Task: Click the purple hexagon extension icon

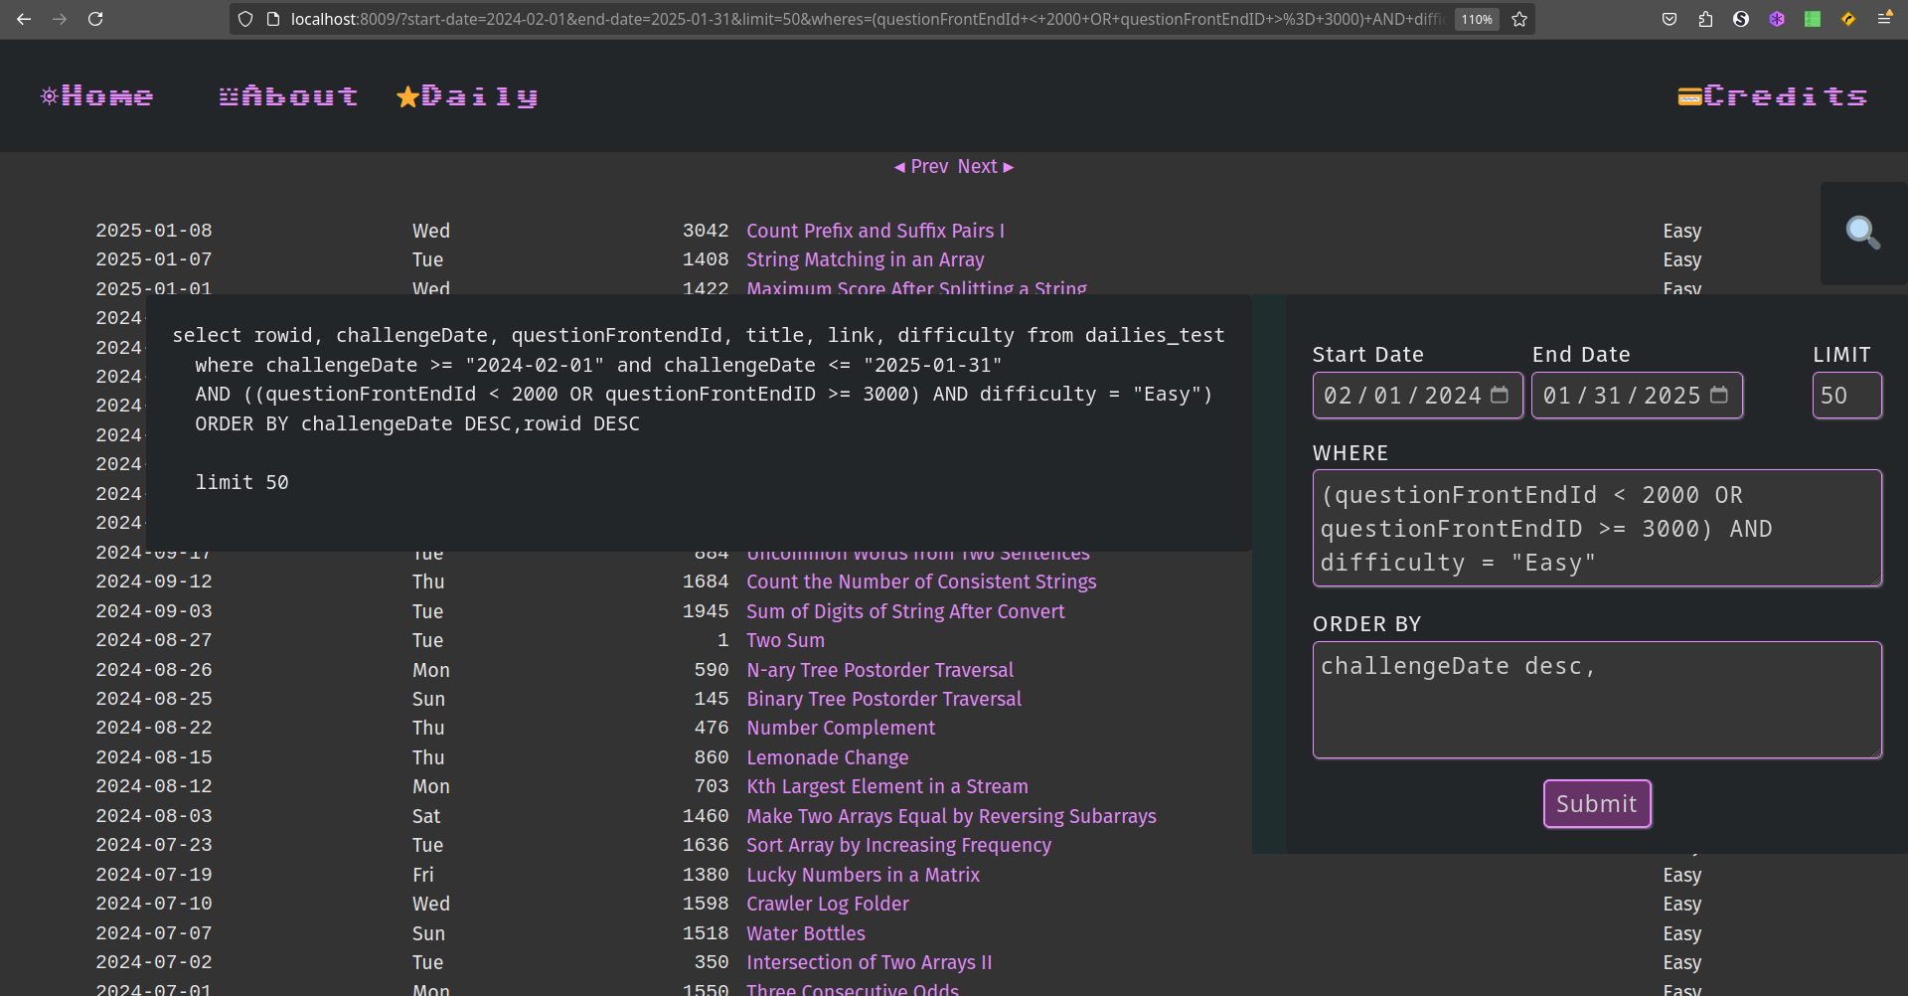Action: coord(1777,19)
